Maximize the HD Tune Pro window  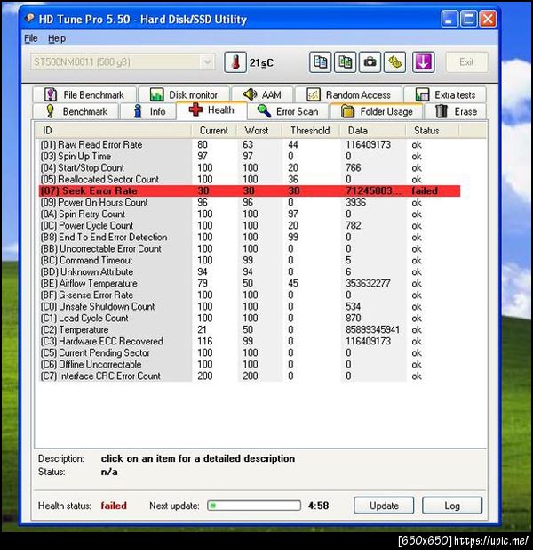(x=468, y=19)
